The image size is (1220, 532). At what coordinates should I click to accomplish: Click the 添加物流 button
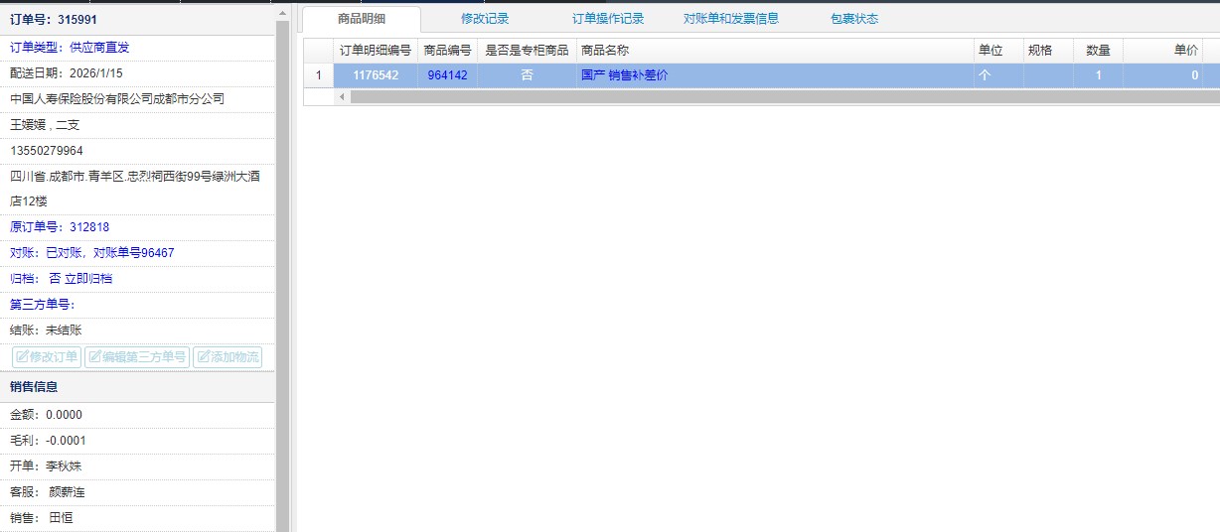tap(228, 357)
